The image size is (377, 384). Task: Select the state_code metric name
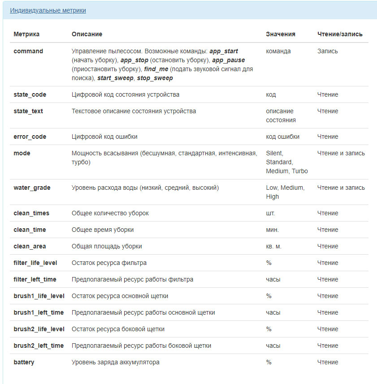point(30,94)
